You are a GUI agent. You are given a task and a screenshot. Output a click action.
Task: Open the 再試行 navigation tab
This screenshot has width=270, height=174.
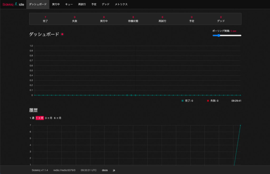pos(82,4)
